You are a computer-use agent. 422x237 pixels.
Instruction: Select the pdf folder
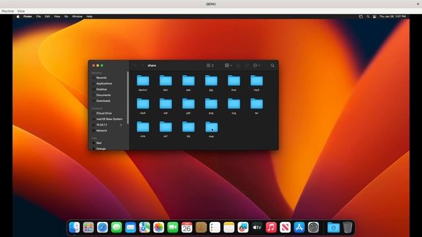pyautogui.click(x=189, y=106)
